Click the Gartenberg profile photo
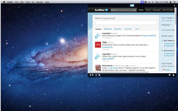Screen dimensions: 178x111 pyautogui.click(x=98, y=68)
